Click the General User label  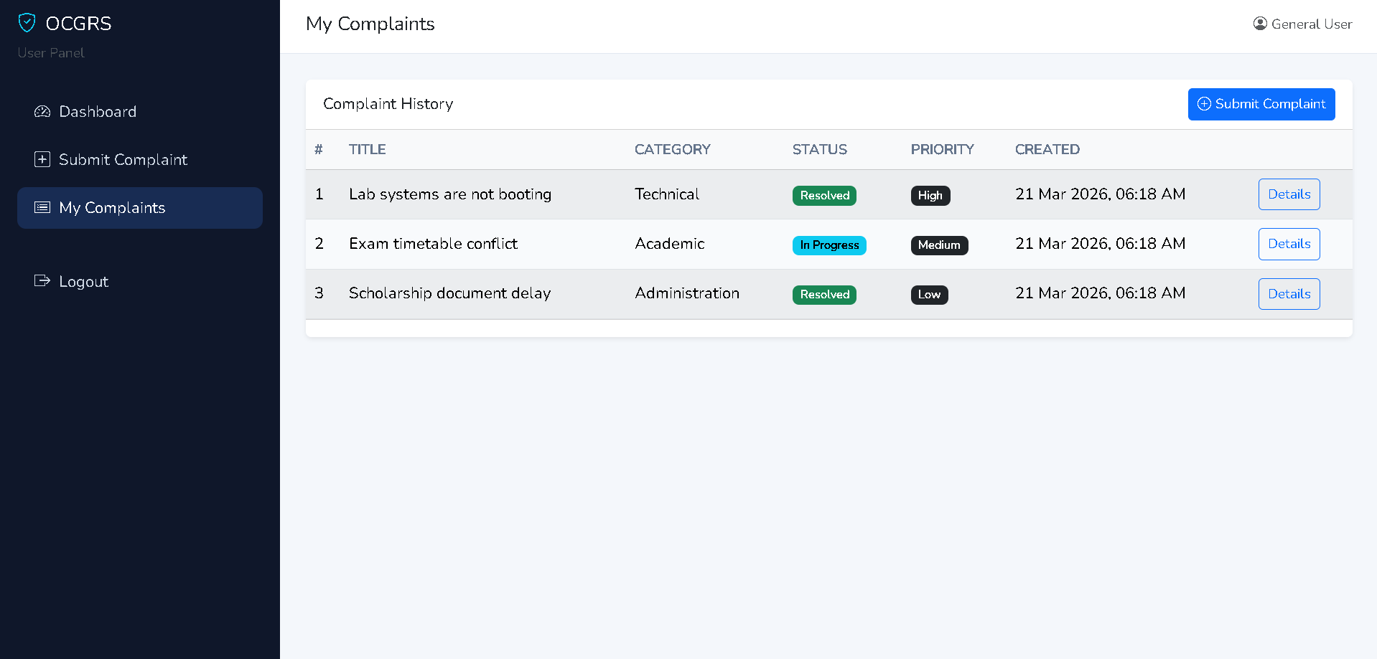1312,24
